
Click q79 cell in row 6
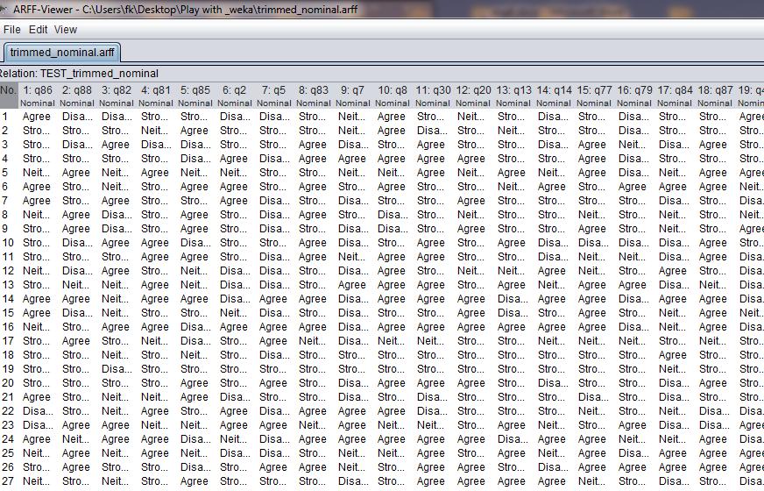click(635, 187)
